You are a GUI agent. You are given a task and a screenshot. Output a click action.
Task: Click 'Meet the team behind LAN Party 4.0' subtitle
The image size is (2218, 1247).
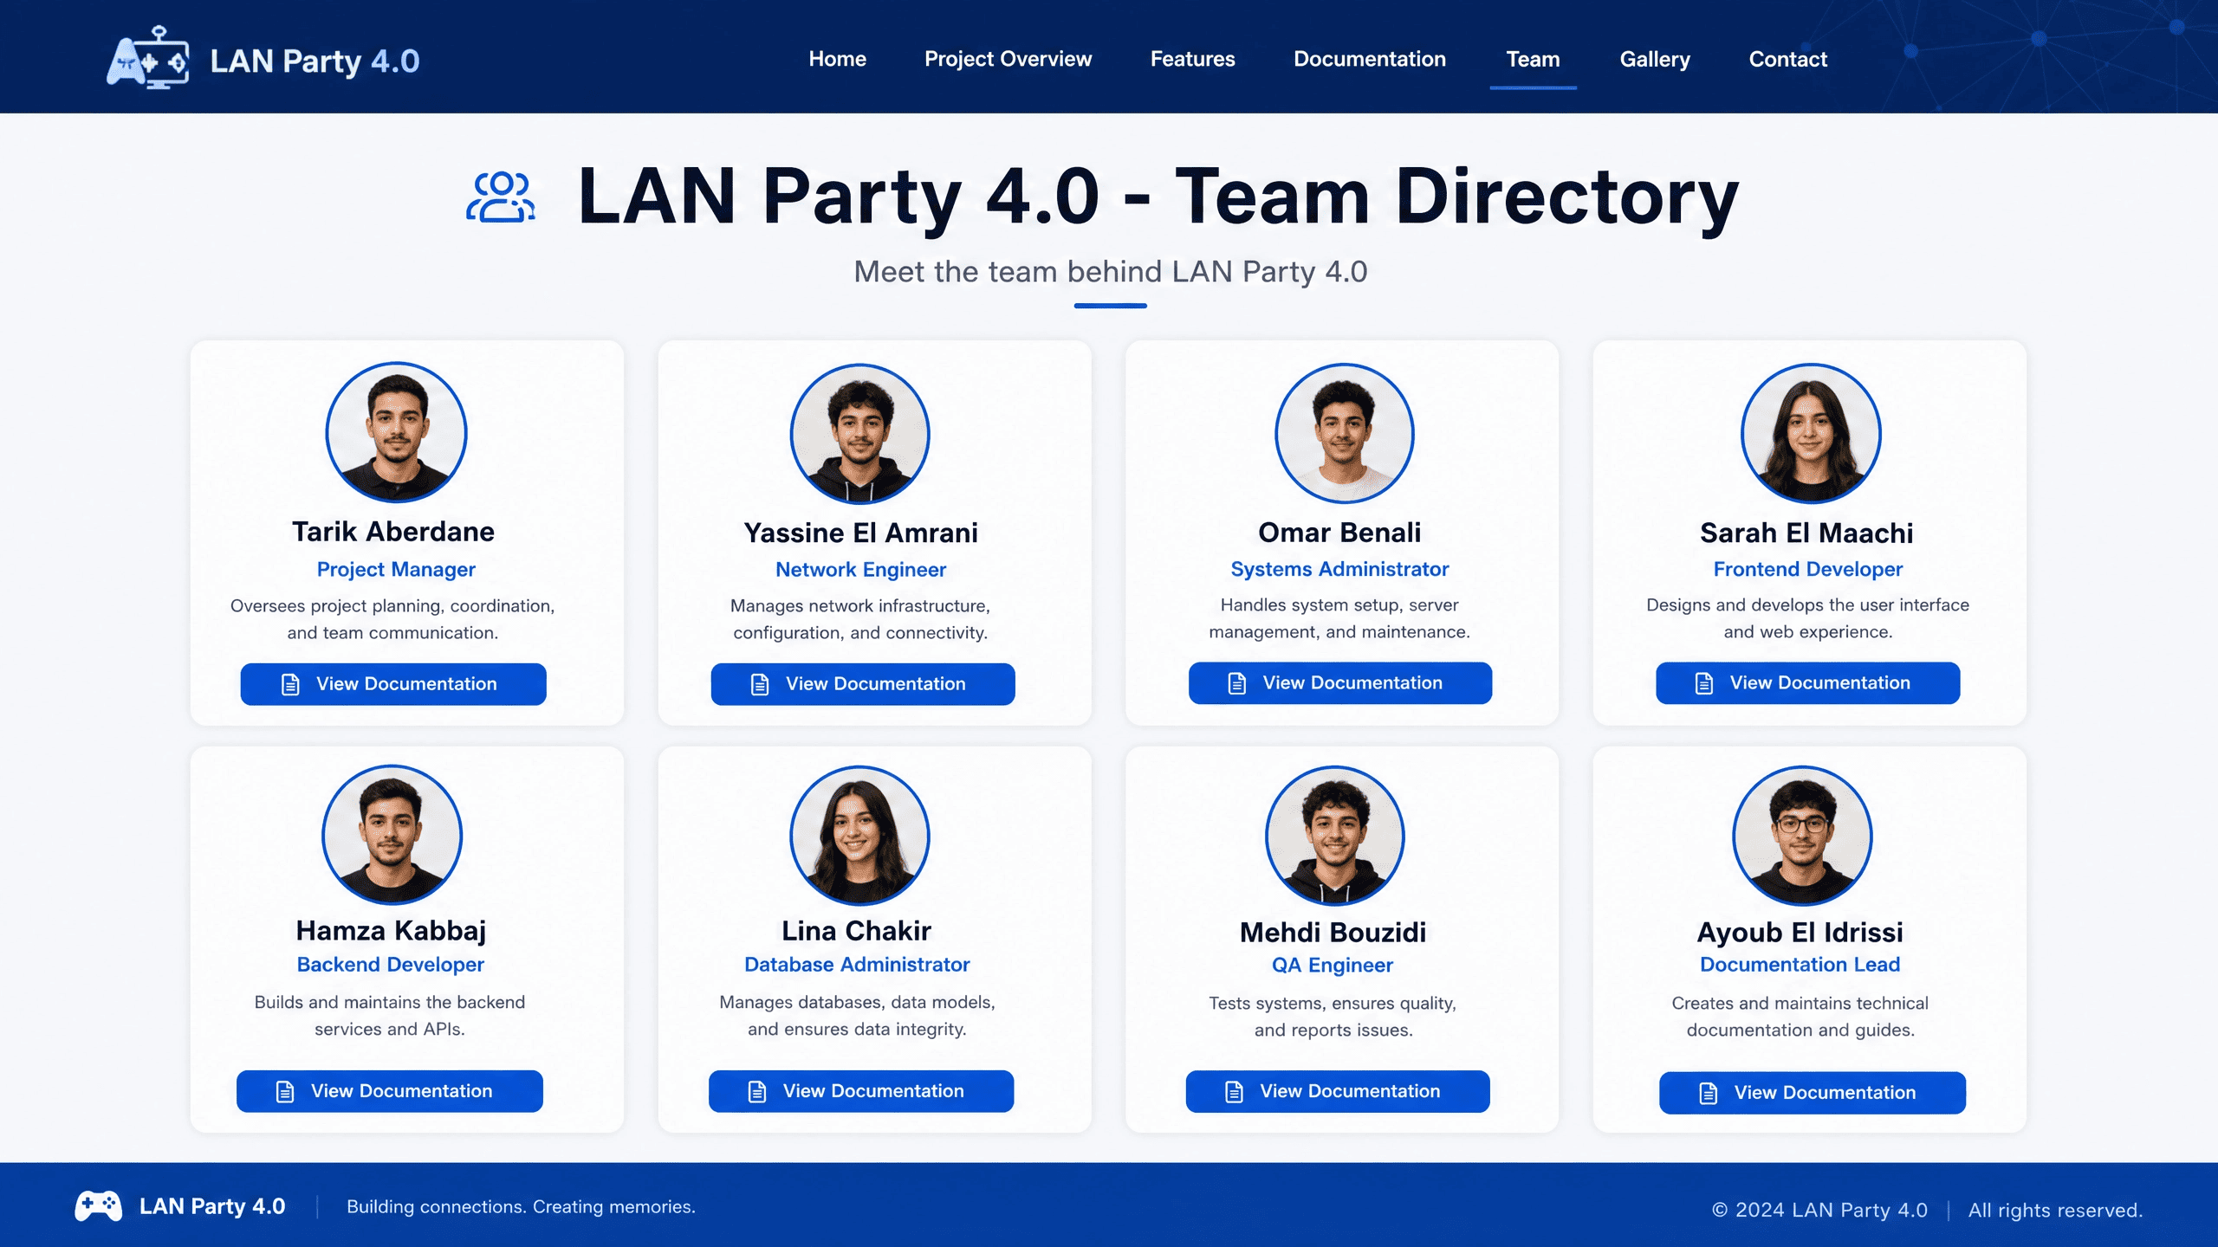pos(1111,272)
